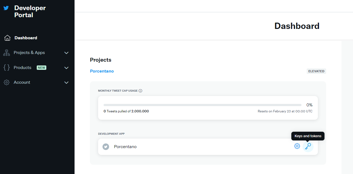Expand the Account chevron

[x=66, y=83]
